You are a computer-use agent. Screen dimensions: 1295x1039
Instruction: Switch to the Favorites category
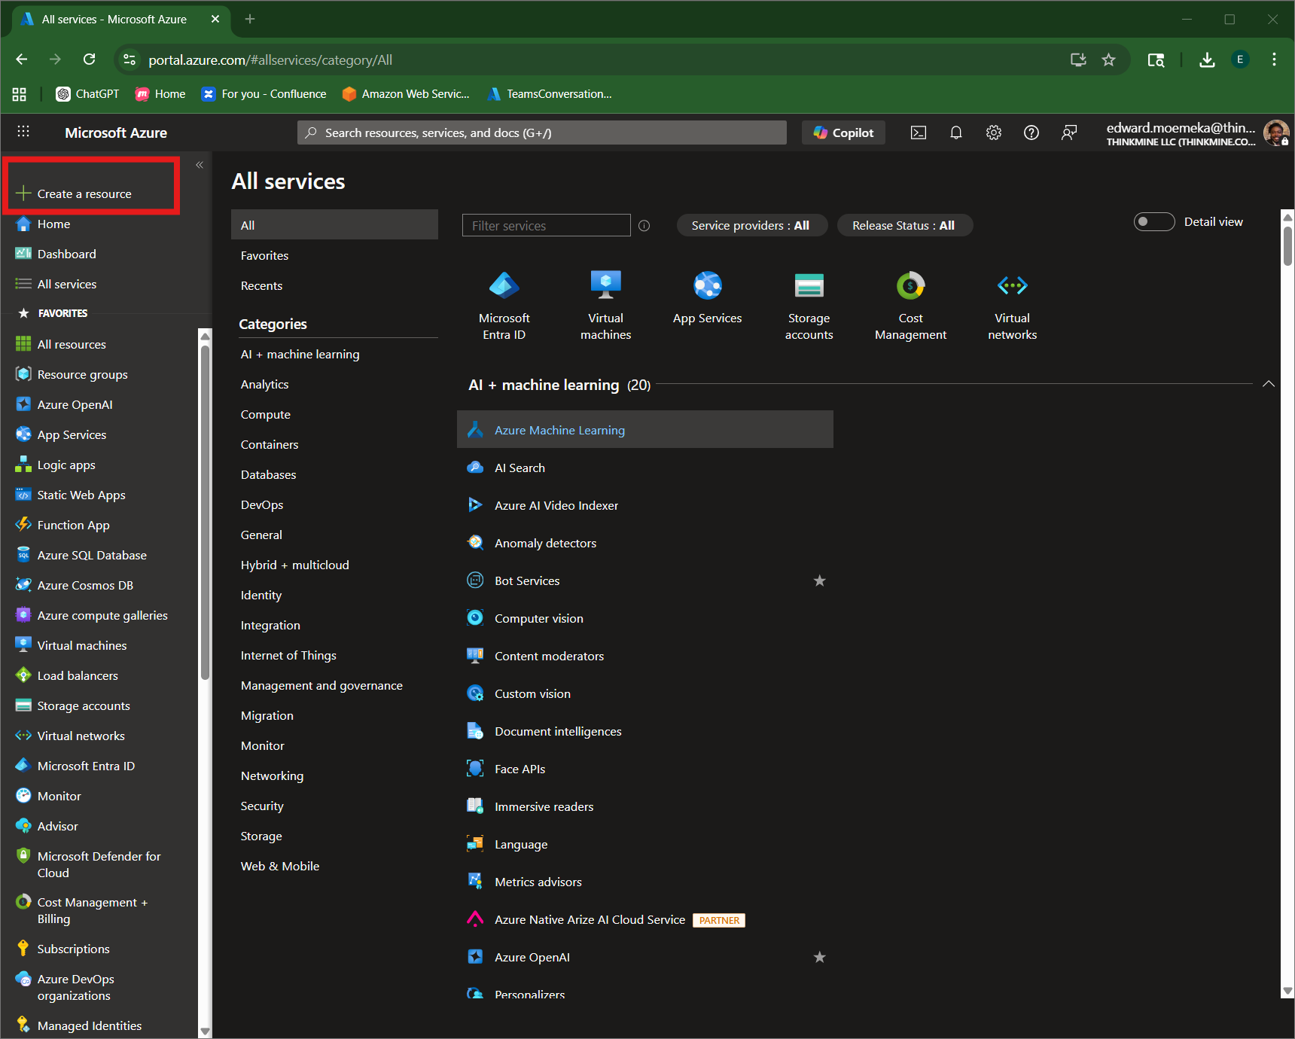[264, 255]
